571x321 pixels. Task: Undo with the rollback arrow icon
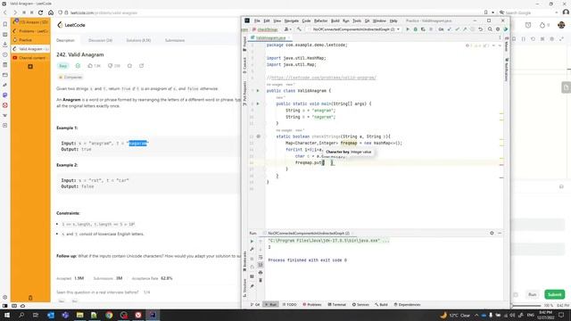[480, 29]
